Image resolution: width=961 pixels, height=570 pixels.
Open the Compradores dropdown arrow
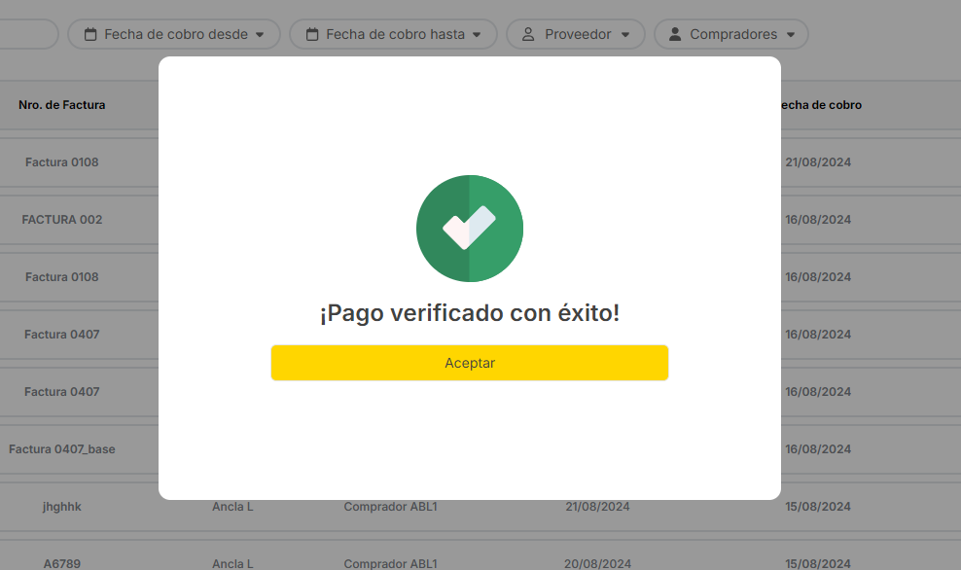click(x=791, y=35)
